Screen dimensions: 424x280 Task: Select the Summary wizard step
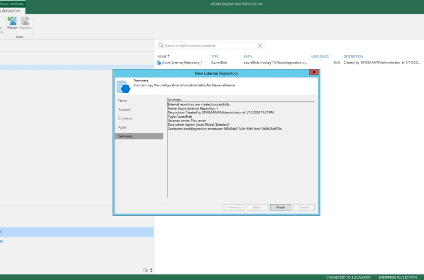139,136
